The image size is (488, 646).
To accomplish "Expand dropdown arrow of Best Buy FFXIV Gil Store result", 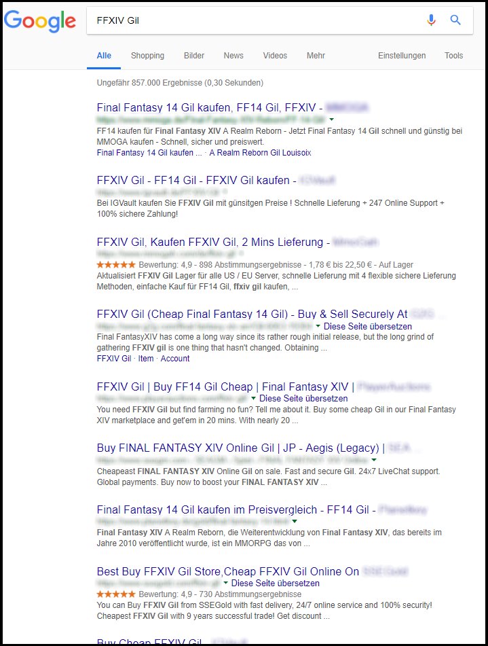I will coord(225,584).
